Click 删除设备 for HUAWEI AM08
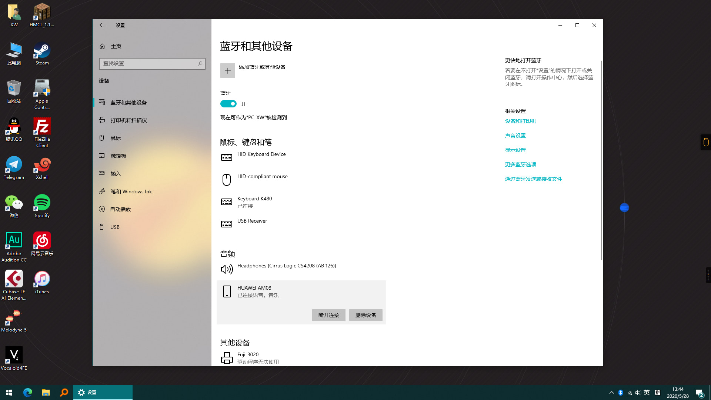 (x=365, y=315)
